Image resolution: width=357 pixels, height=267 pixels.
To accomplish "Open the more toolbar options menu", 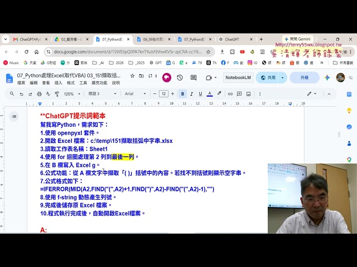I will coord(260,94).
